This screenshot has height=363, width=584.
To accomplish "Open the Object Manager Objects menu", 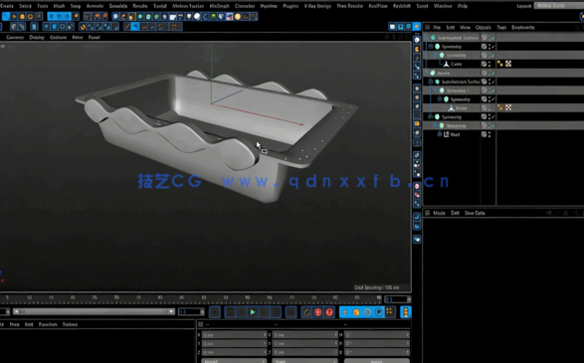I will (484, 27).
